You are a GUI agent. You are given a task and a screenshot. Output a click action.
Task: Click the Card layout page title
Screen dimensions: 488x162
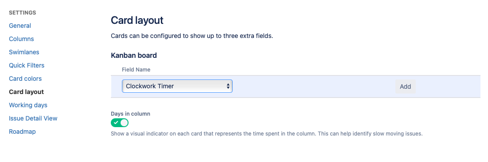pos(137,20)
